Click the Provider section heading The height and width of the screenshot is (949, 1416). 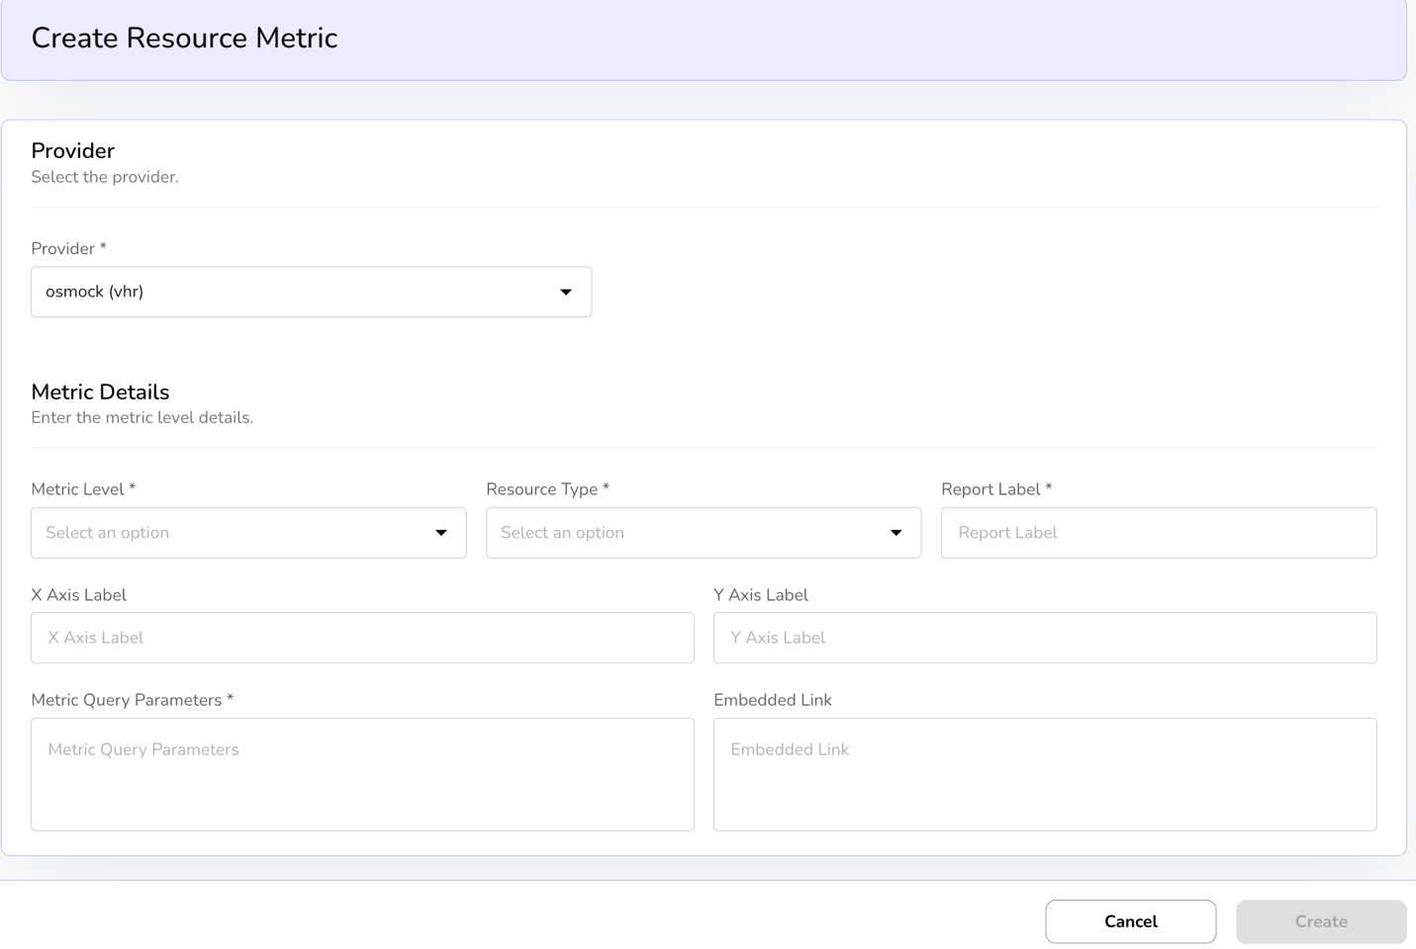(x=72, y=151)
